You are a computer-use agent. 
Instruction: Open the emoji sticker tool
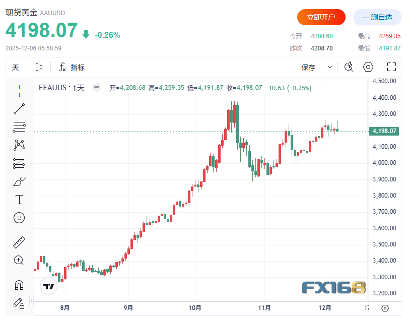19,218
